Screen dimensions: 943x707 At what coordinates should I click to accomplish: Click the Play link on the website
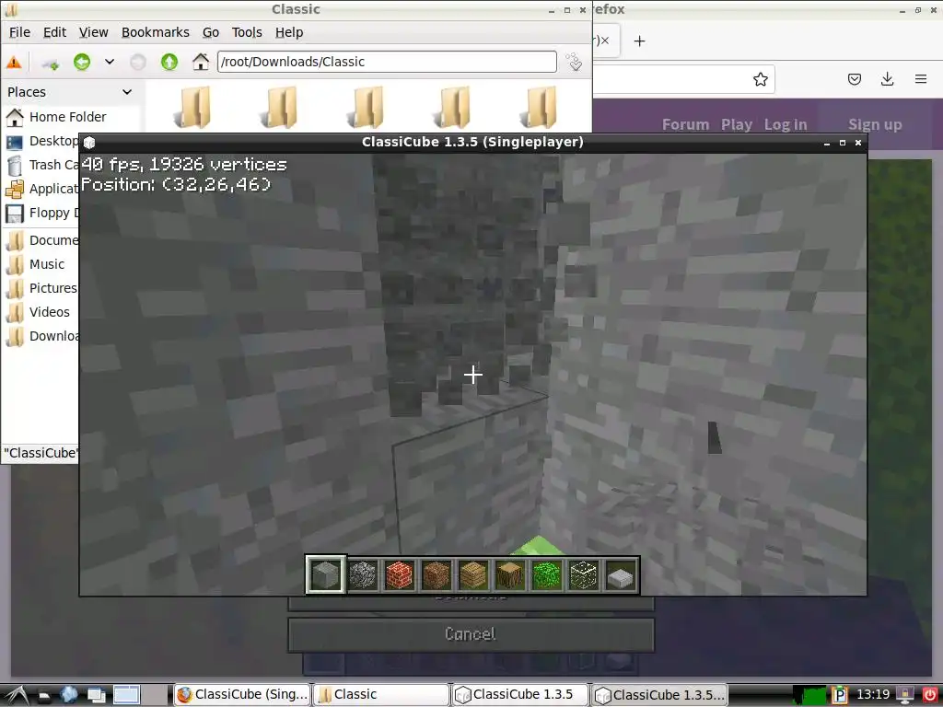737,124
